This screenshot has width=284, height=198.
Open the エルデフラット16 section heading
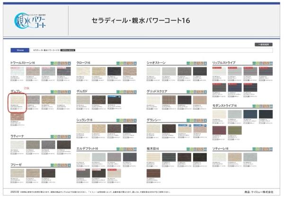tap(87, 148)
